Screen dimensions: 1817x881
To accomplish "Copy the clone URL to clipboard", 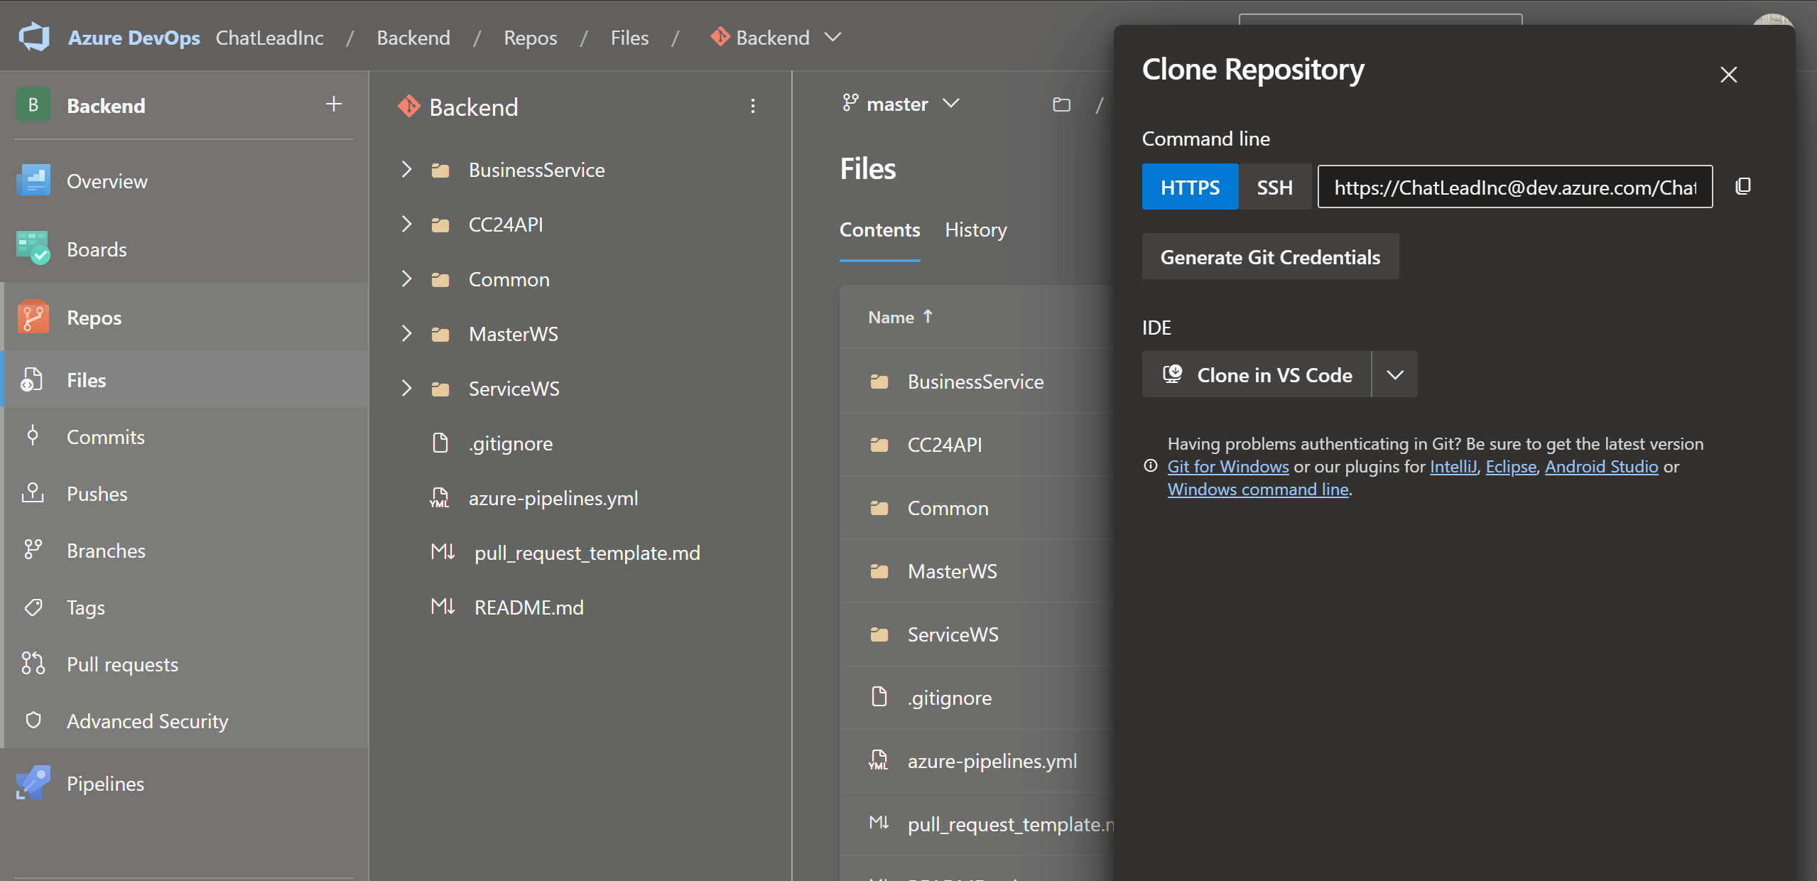I will (x=1743, y=187).
